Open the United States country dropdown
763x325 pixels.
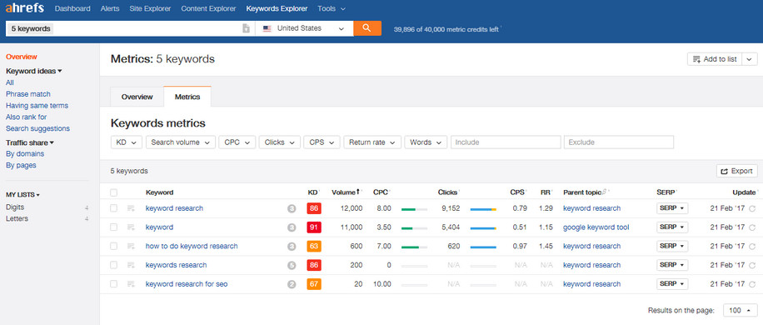tap(304, 28)
